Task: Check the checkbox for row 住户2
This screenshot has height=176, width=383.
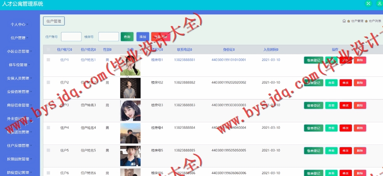Action: [48, 83]
